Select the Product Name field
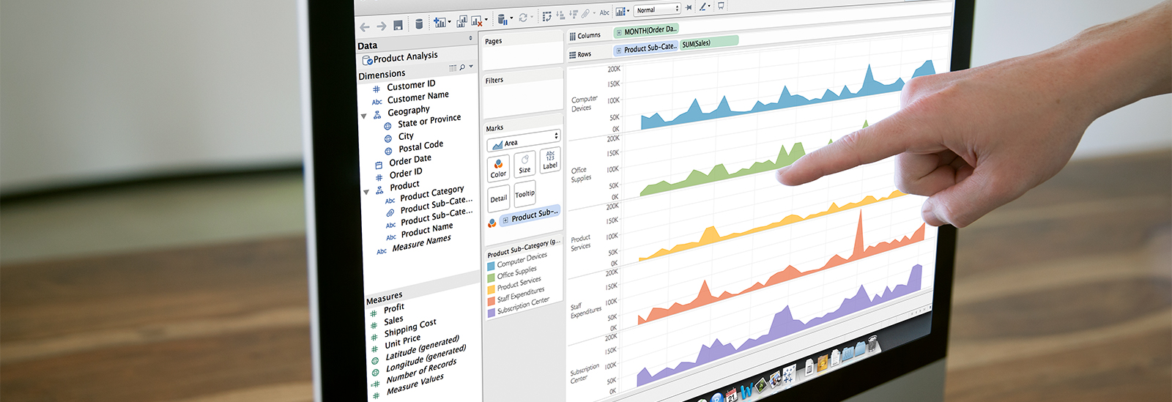The image size is (1172, 402). (427, 230)
